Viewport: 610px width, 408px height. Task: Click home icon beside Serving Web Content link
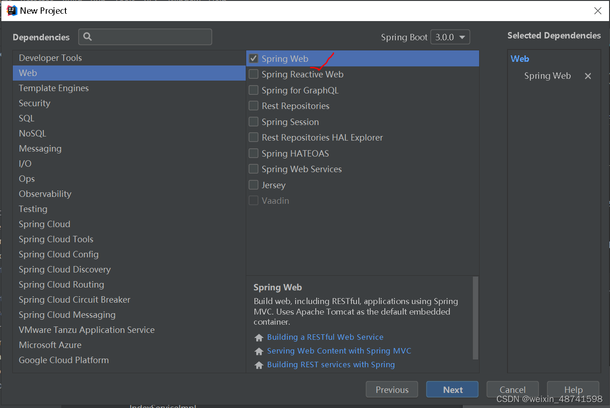259,351
